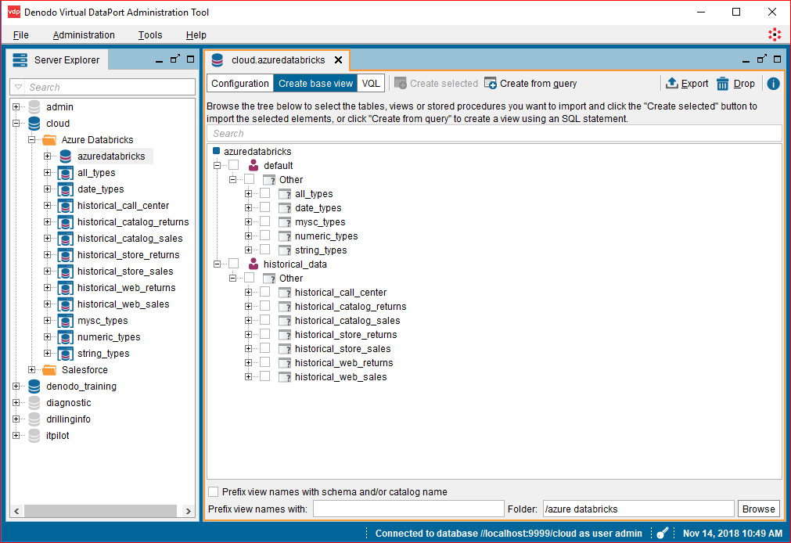Click the itpilot database icon
Image resolution: width=791 pixels, height=543 pixels.
pyautogui.click(x=34, y=436)
